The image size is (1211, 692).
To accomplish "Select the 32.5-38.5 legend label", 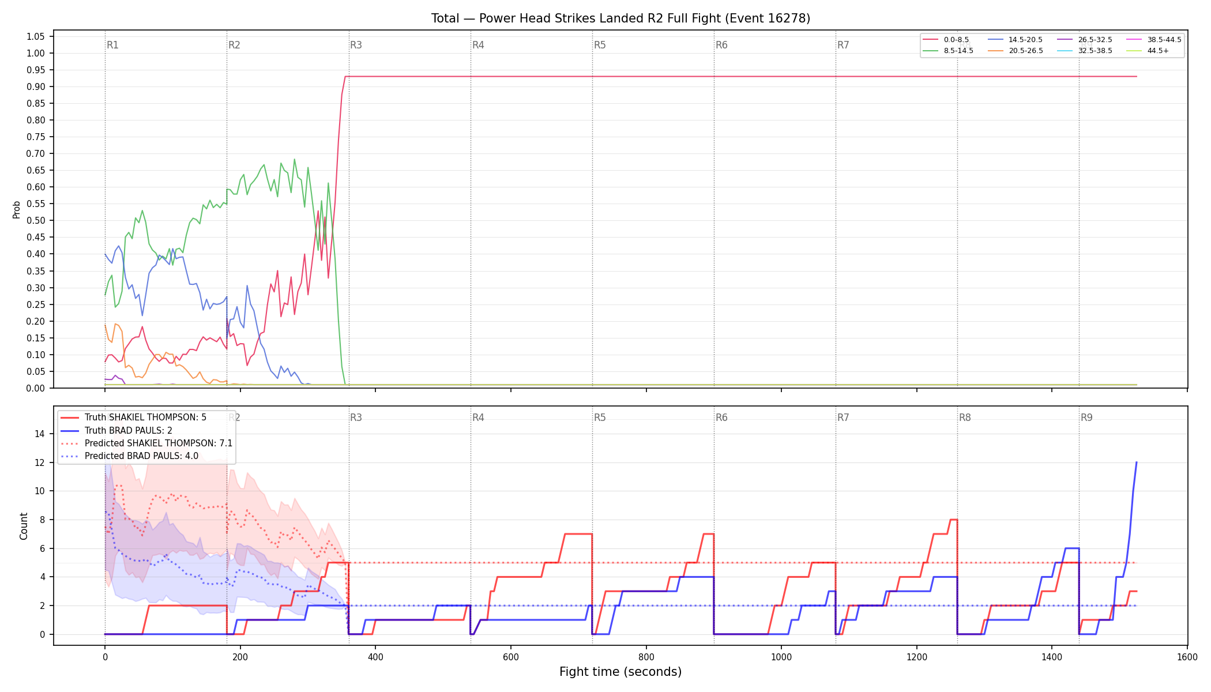I will pos(1095,51).
